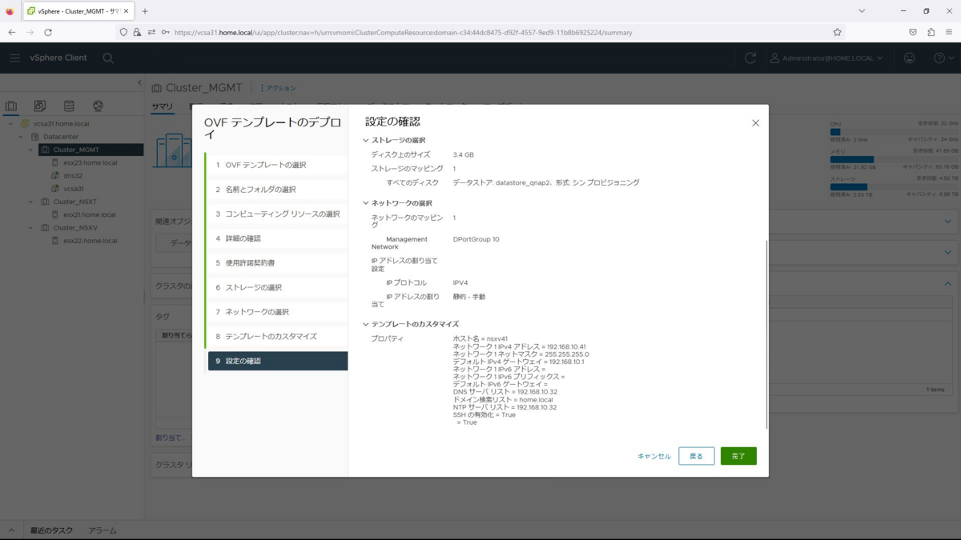Close the dialog with the X icon

click(755, 123)
